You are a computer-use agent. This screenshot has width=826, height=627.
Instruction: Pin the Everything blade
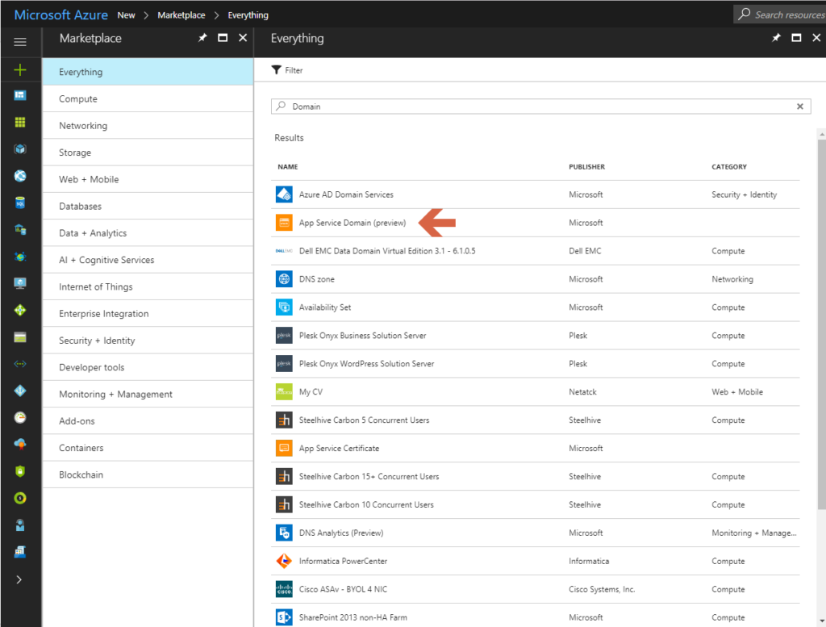776,37
